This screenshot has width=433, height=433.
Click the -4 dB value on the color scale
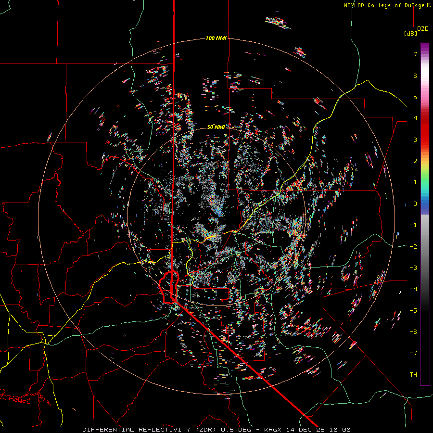pyautogui.click(x=413, y=289)
